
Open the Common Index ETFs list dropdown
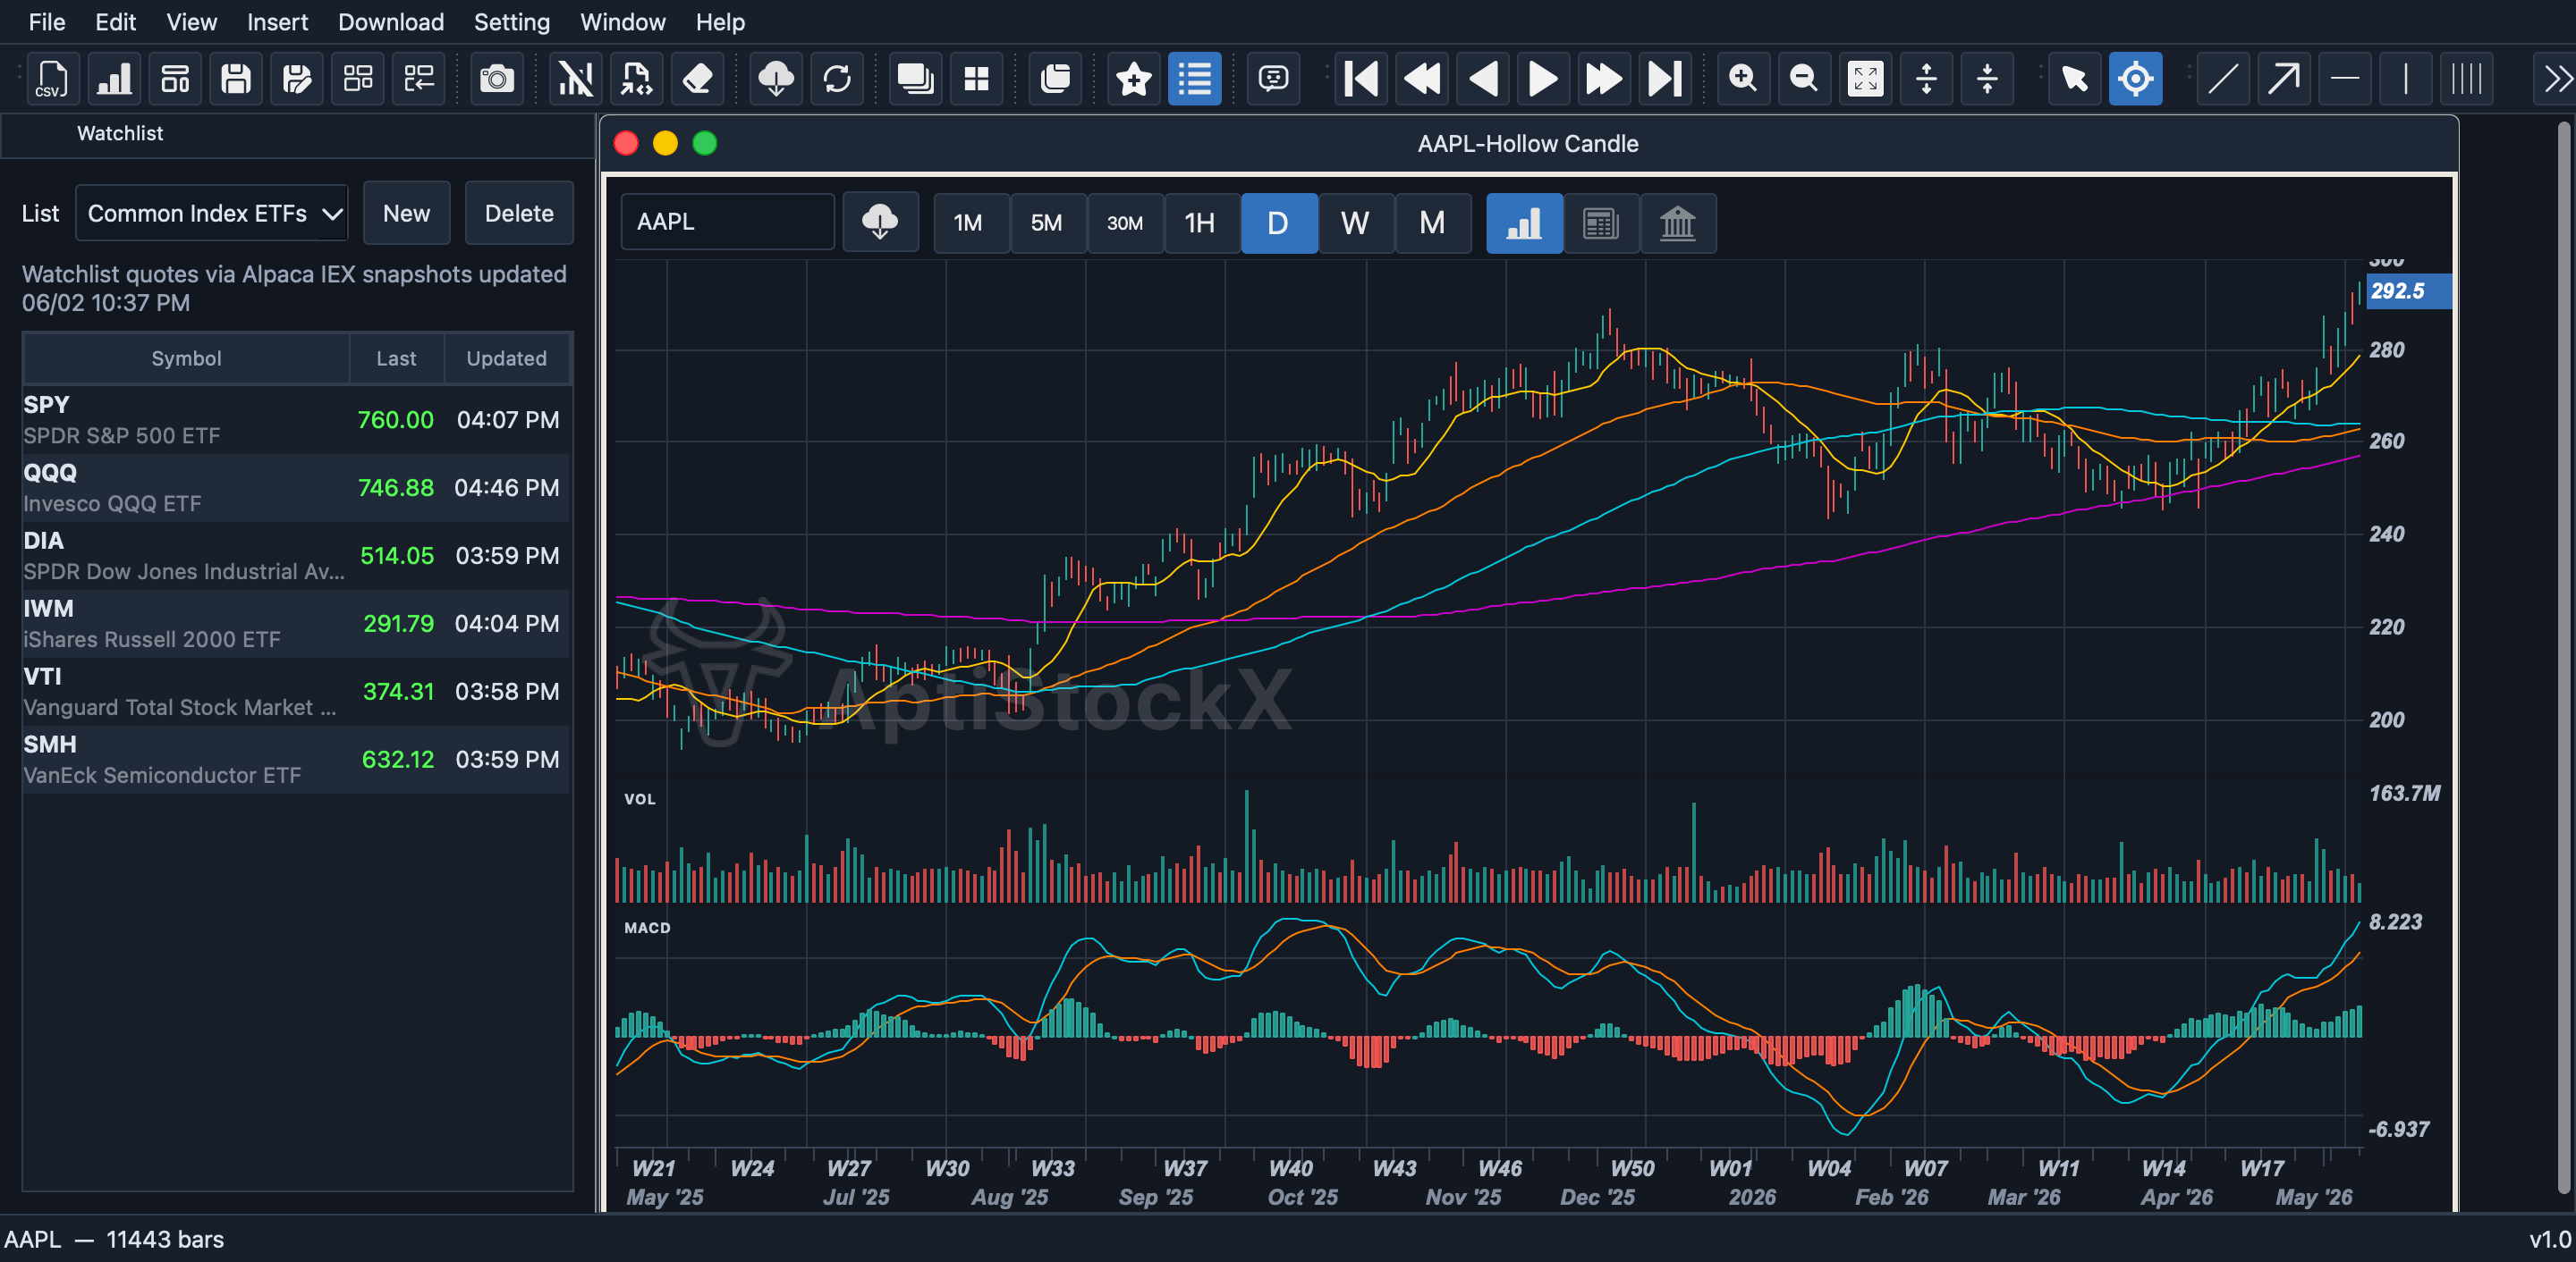pos(212,213)
